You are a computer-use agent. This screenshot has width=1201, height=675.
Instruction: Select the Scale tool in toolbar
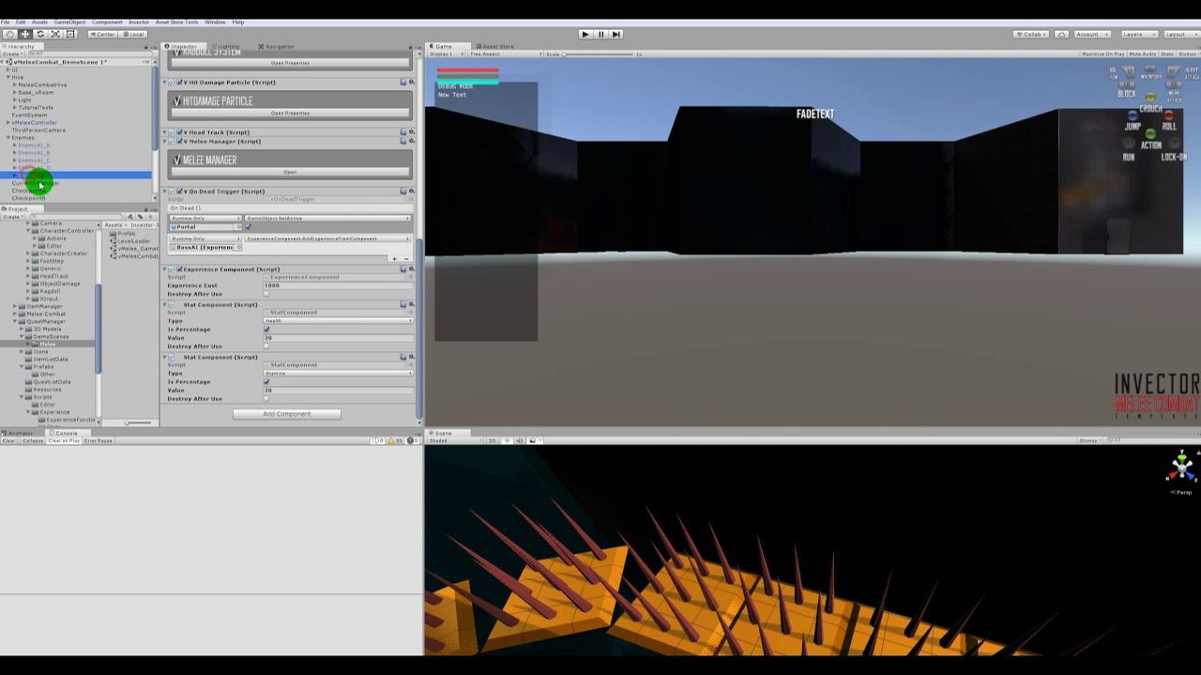pos(55,34)
